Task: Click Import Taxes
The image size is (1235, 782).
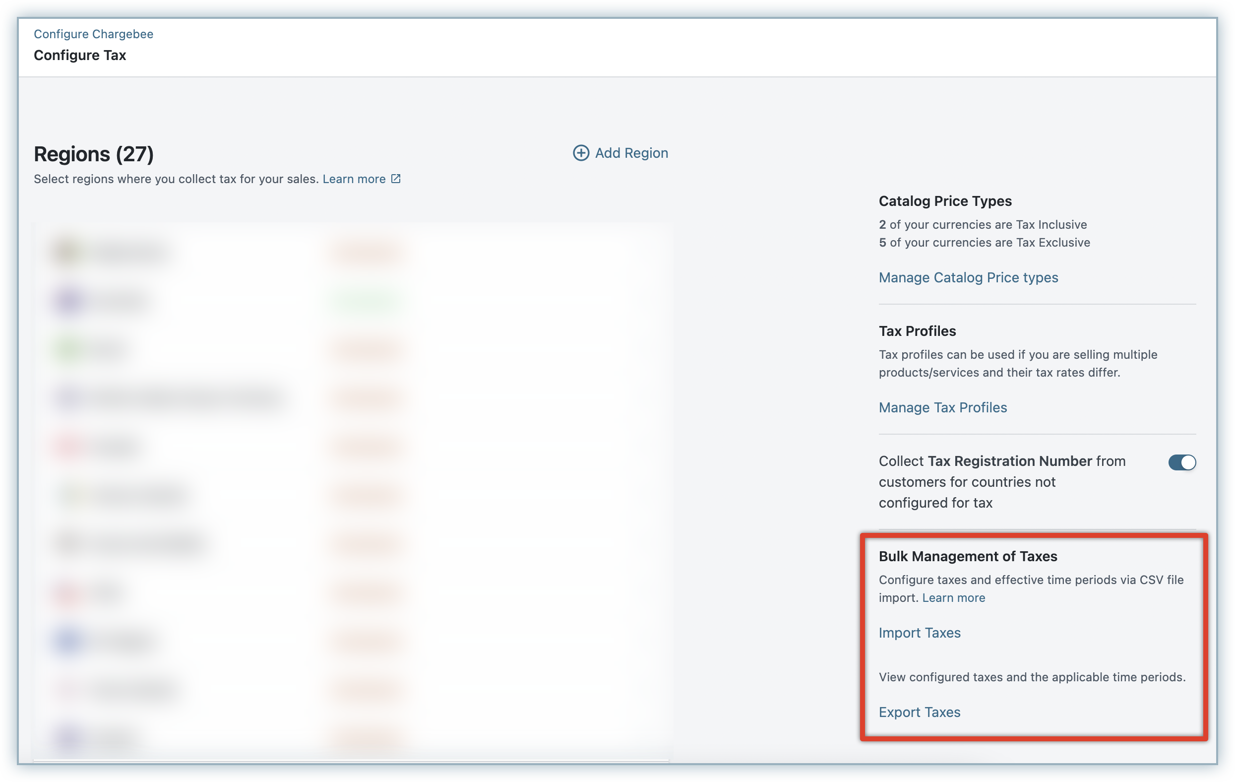Action: point(920,633)
